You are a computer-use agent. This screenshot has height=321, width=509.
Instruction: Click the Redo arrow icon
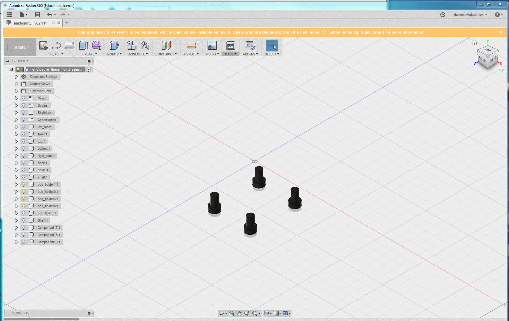(63, 14)
